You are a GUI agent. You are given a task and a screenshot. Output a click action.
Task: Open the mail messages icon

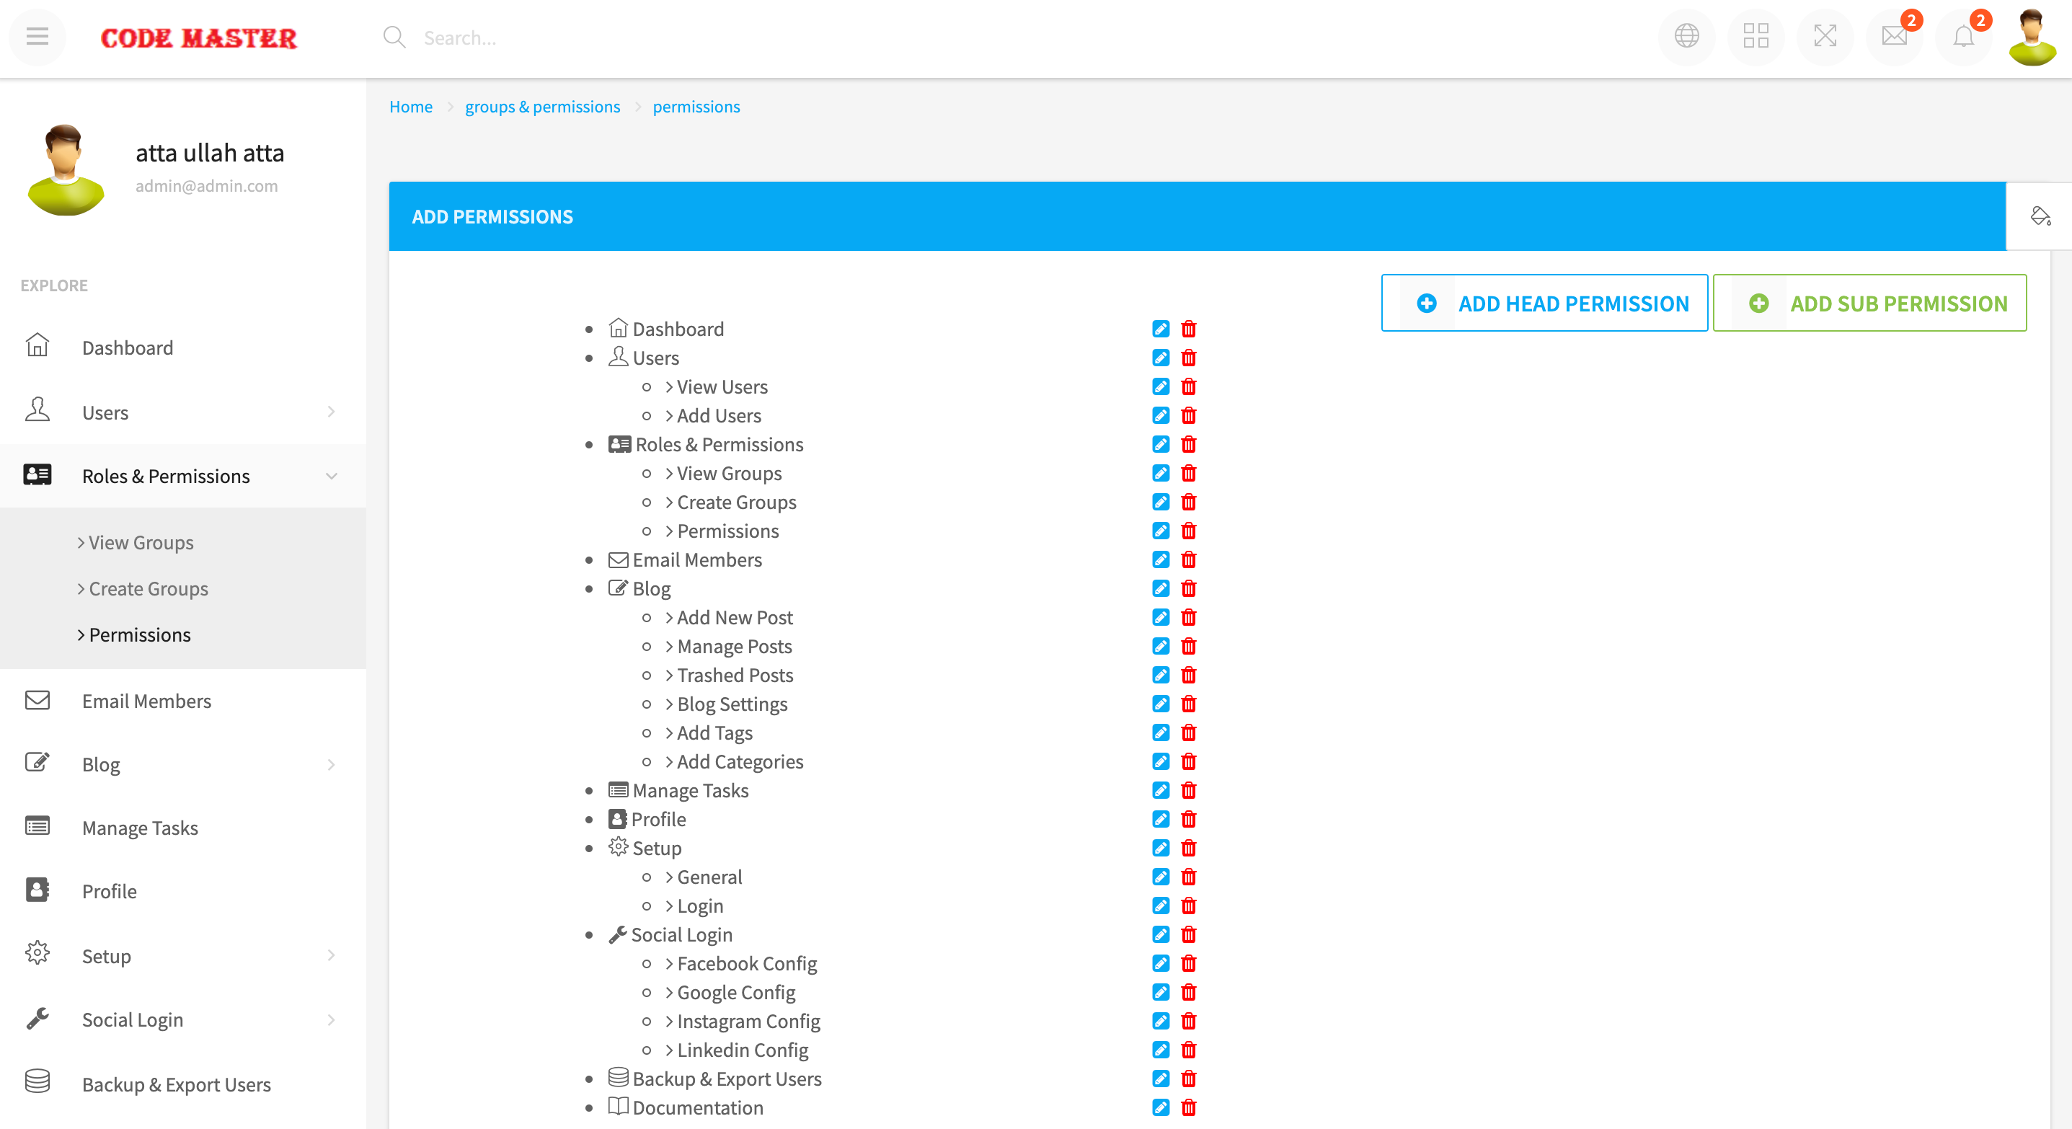pos(1894,37)
